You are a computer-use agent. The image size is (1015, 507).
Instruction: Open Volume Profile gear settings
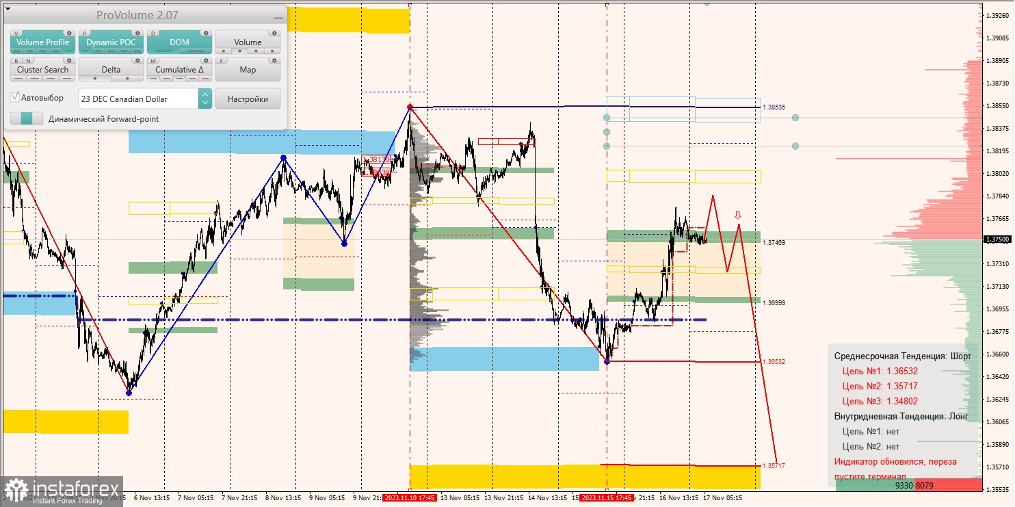point(69,33)
